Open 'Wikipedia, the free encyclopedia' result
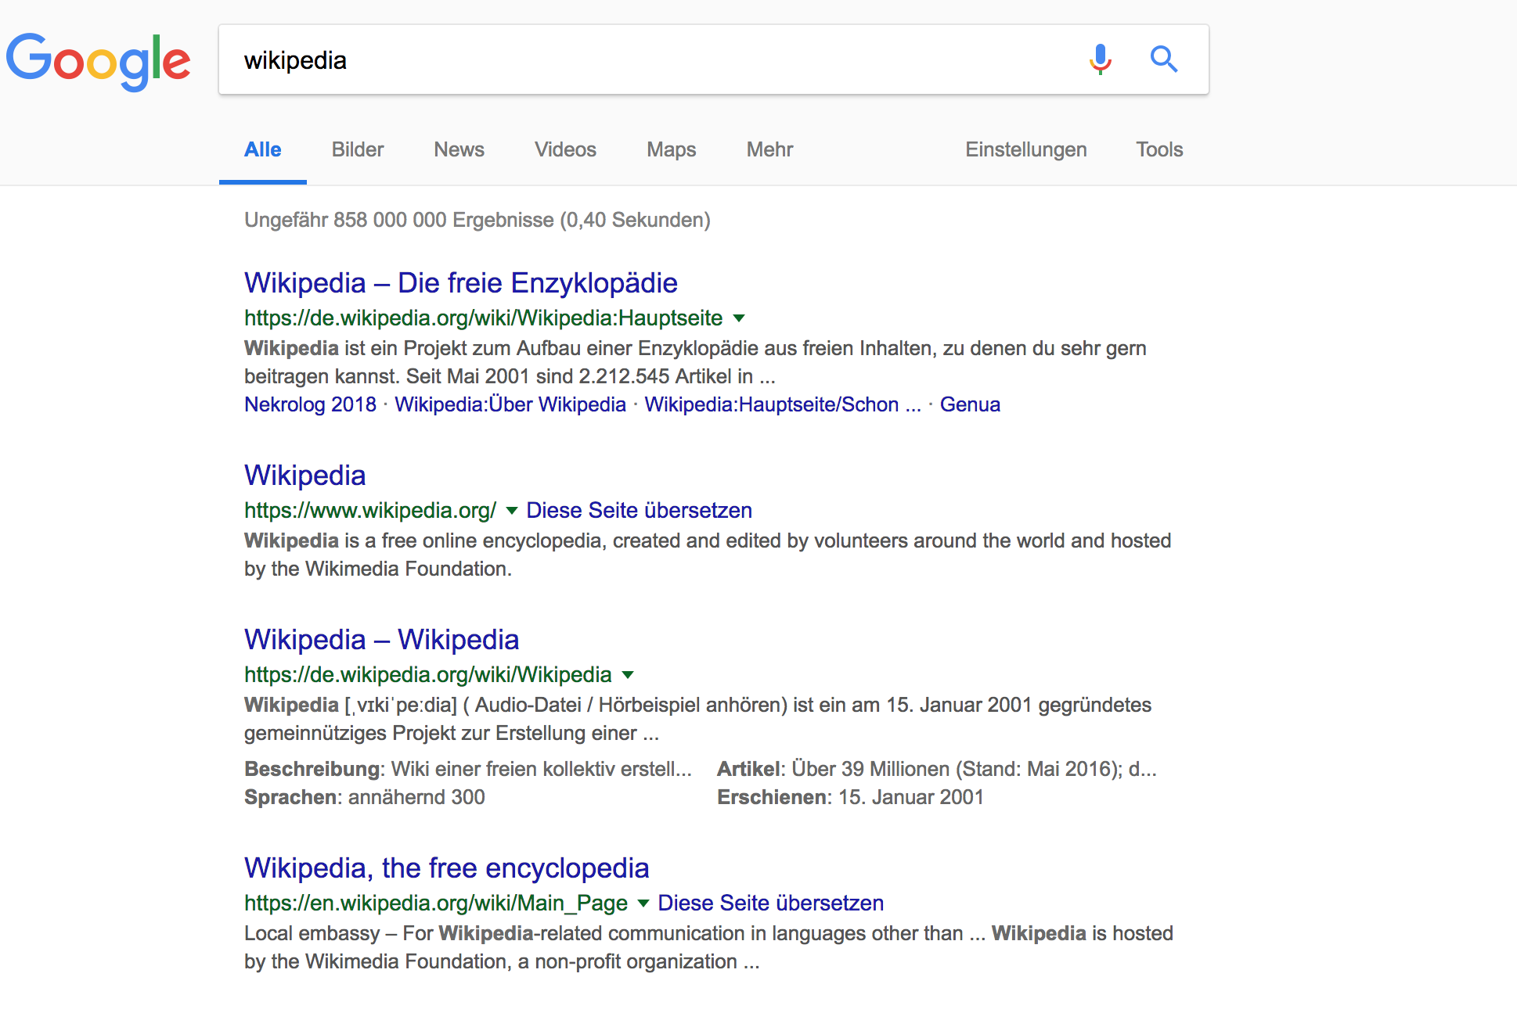 (x=446, y=868)
